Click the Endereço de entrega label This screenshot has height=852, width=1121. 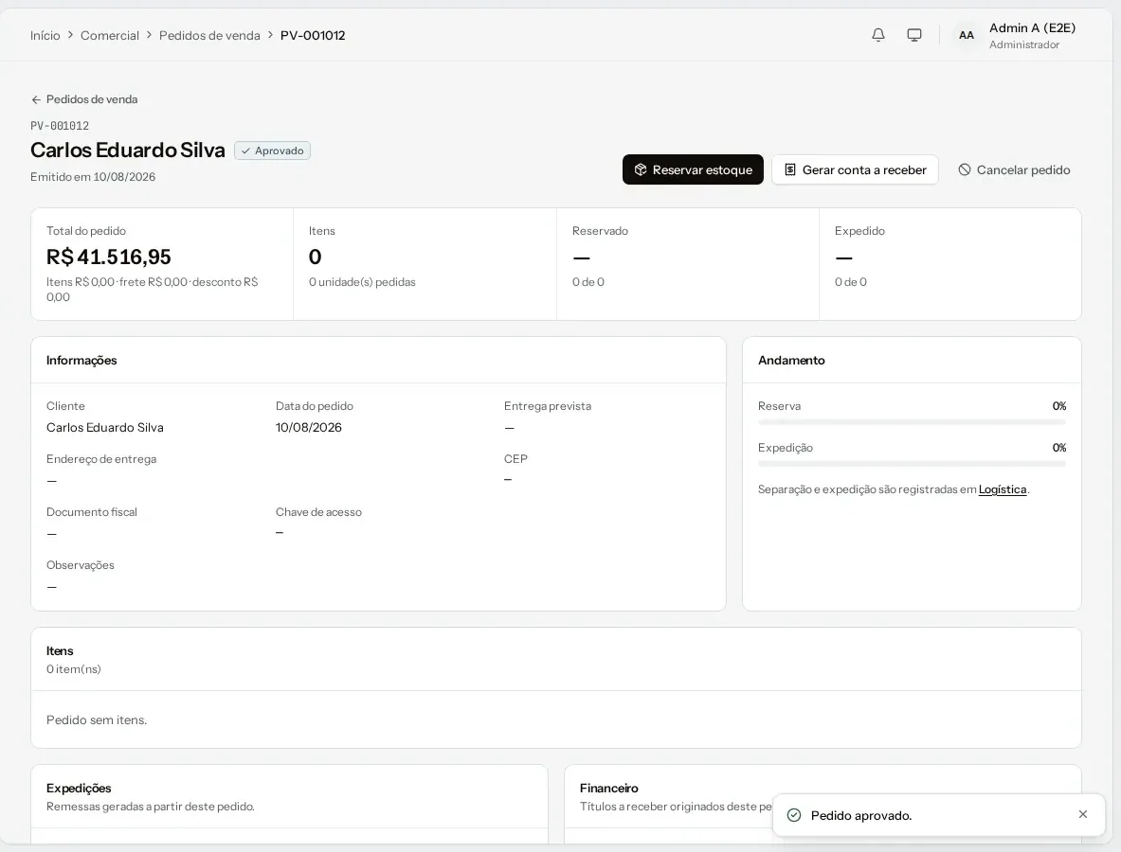coord(101,459)
